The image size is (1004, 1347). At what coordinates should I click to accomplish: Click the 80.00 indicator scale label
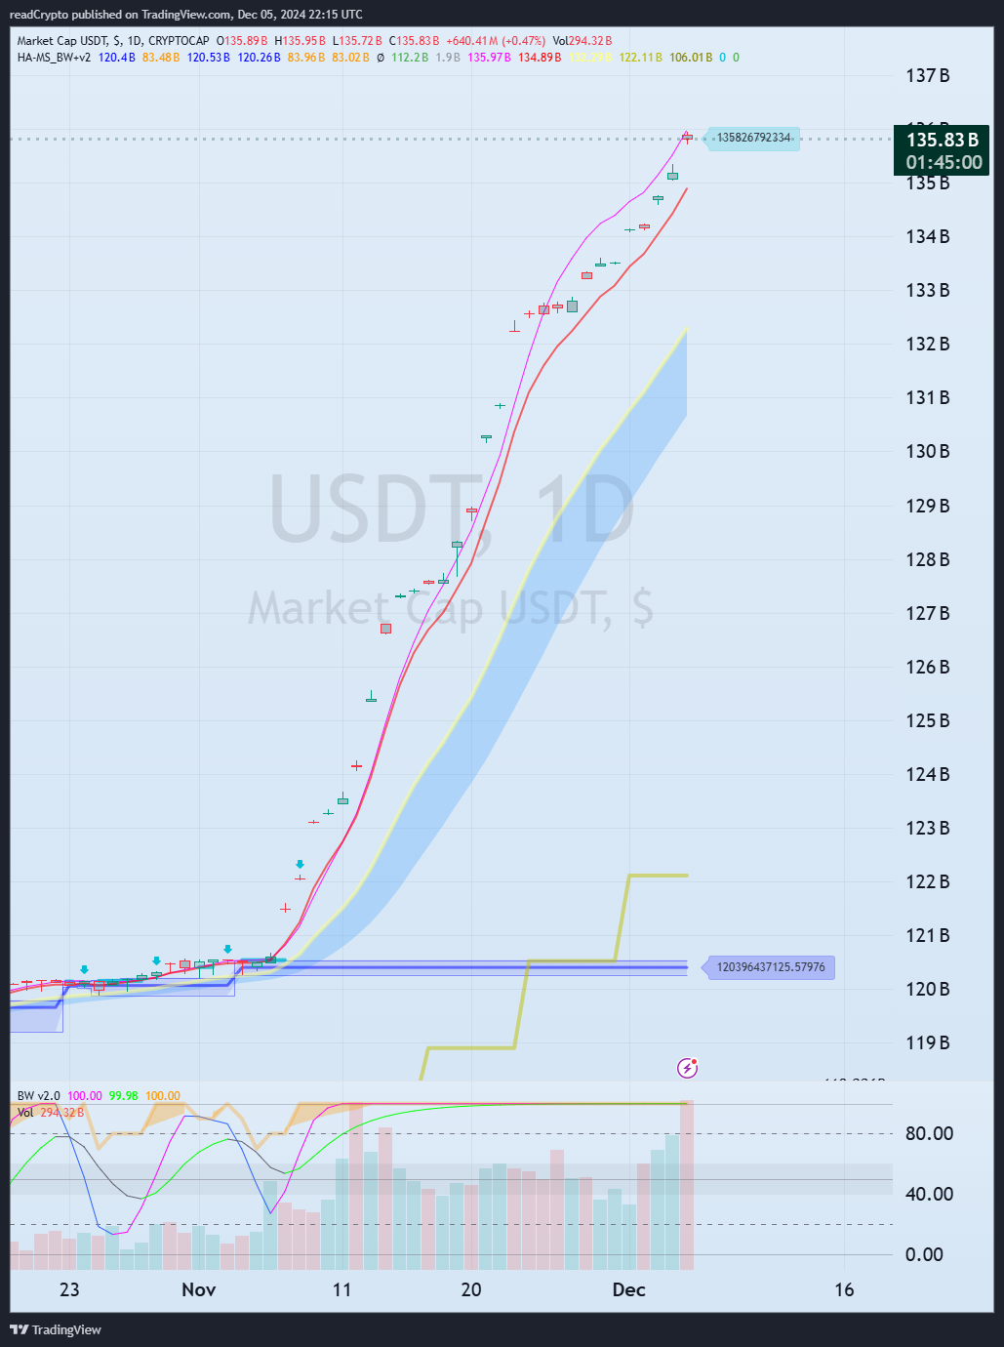[x=929, y=1134]
